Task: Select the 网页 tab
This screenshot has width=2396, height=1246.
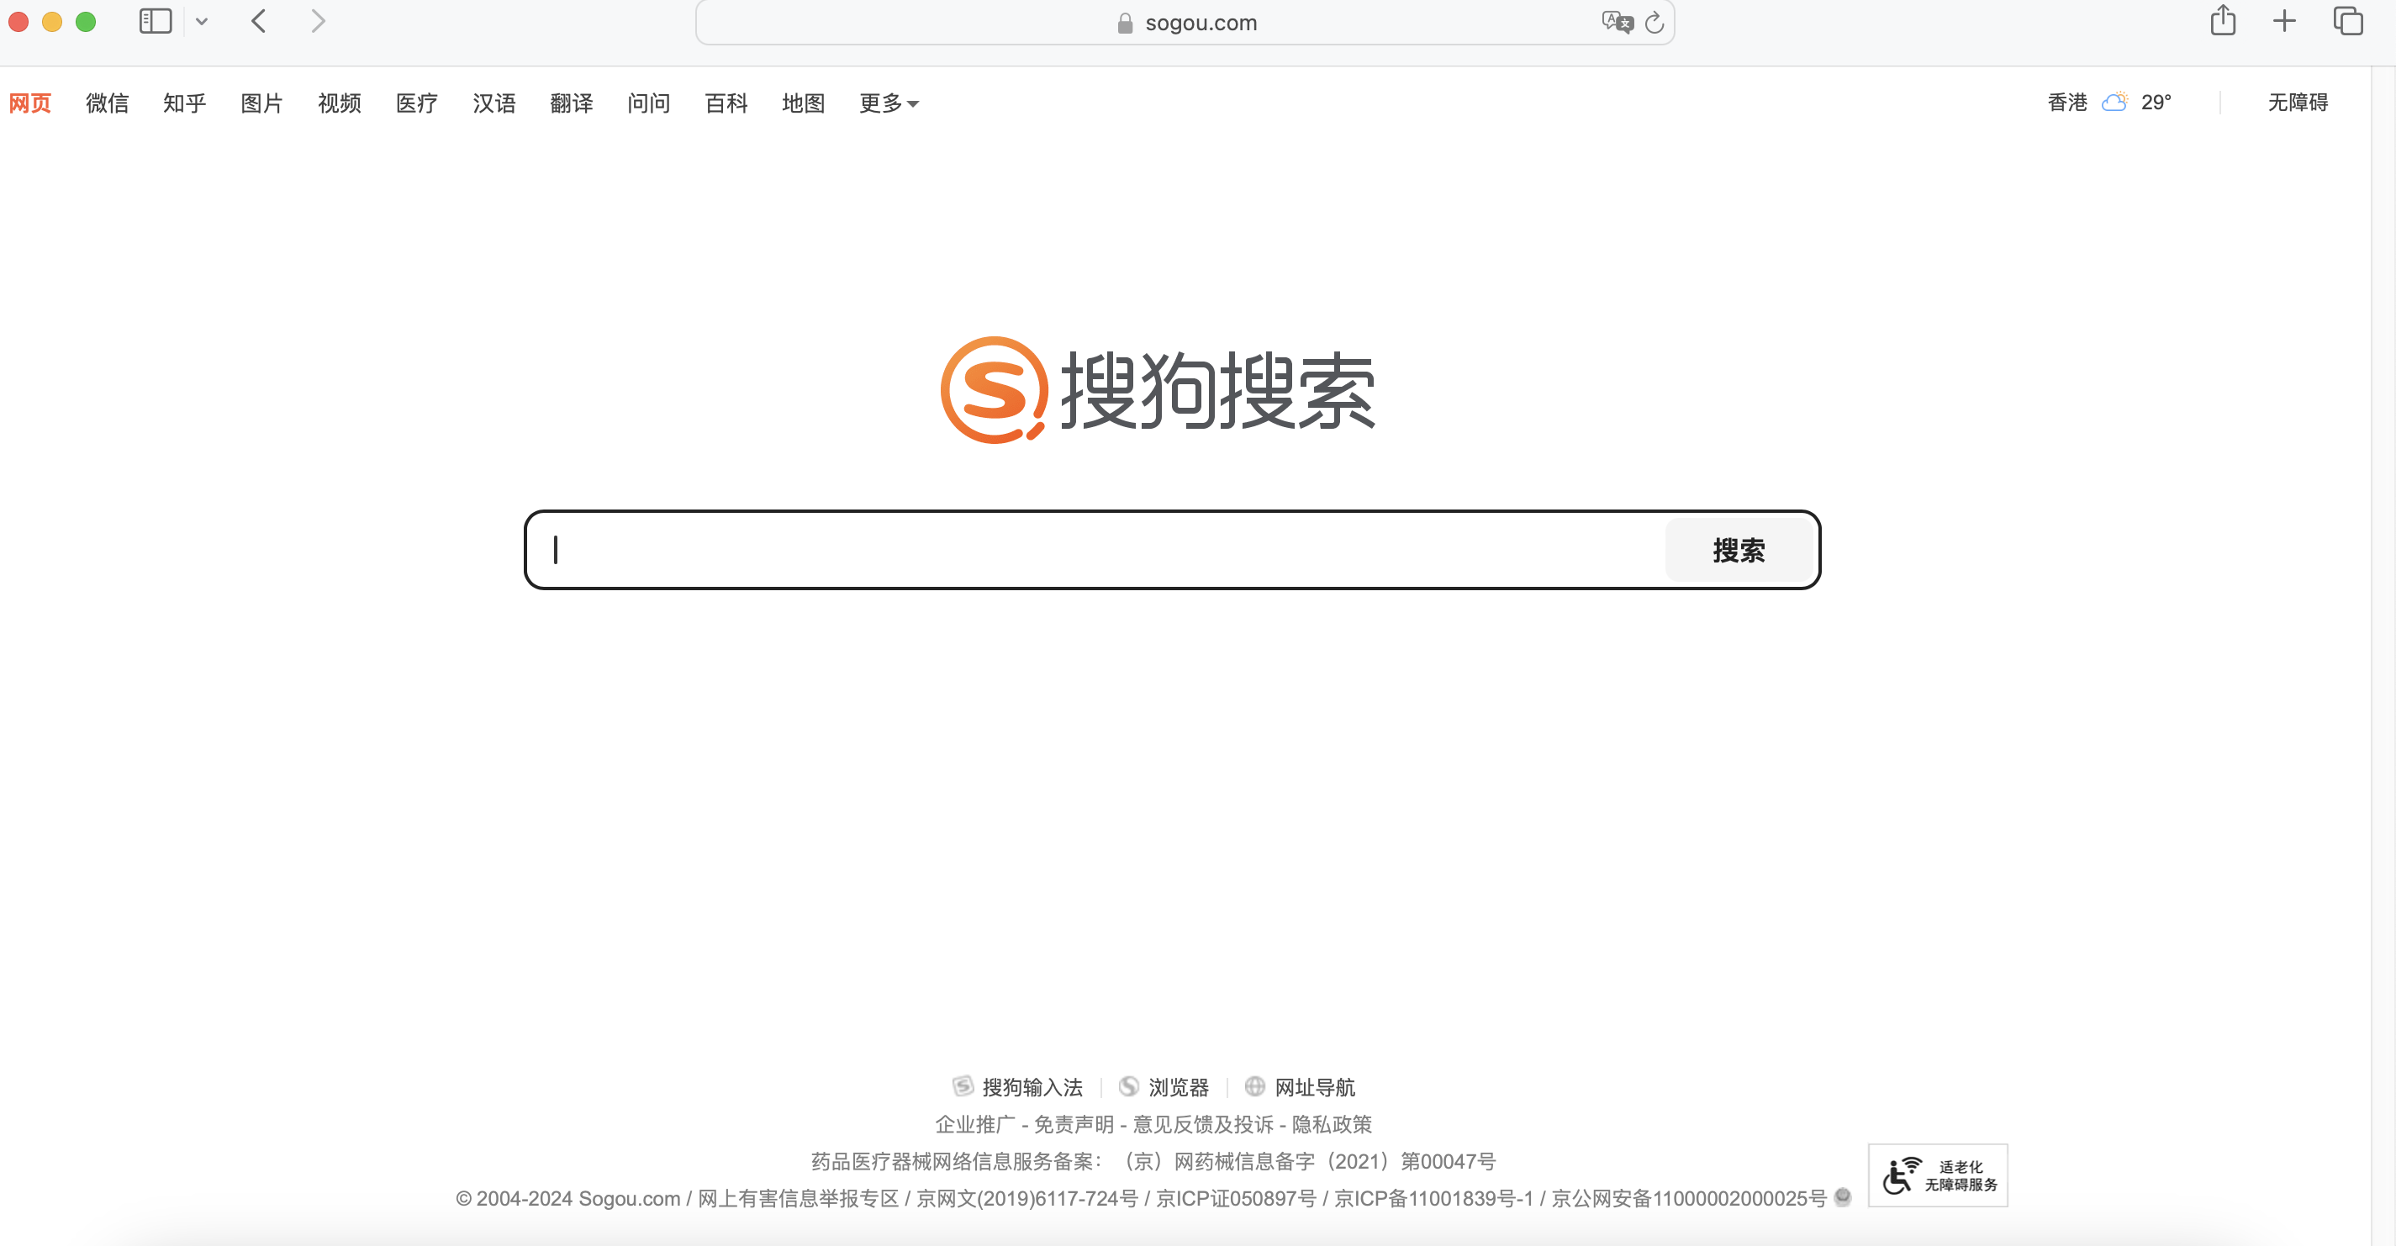Action: [x=29, y=103]
